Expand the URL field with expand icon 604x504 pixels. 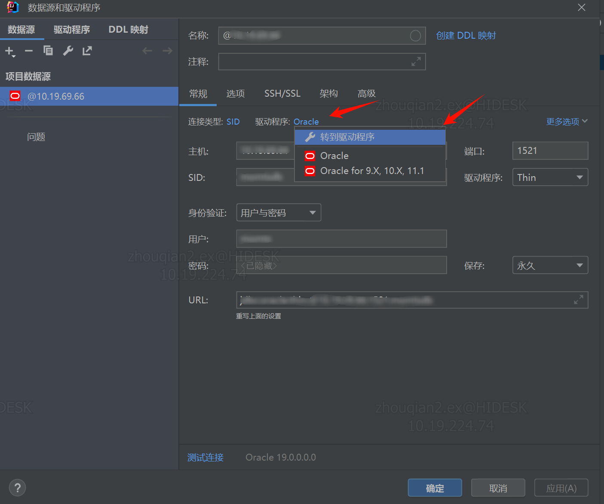[579, 300]
